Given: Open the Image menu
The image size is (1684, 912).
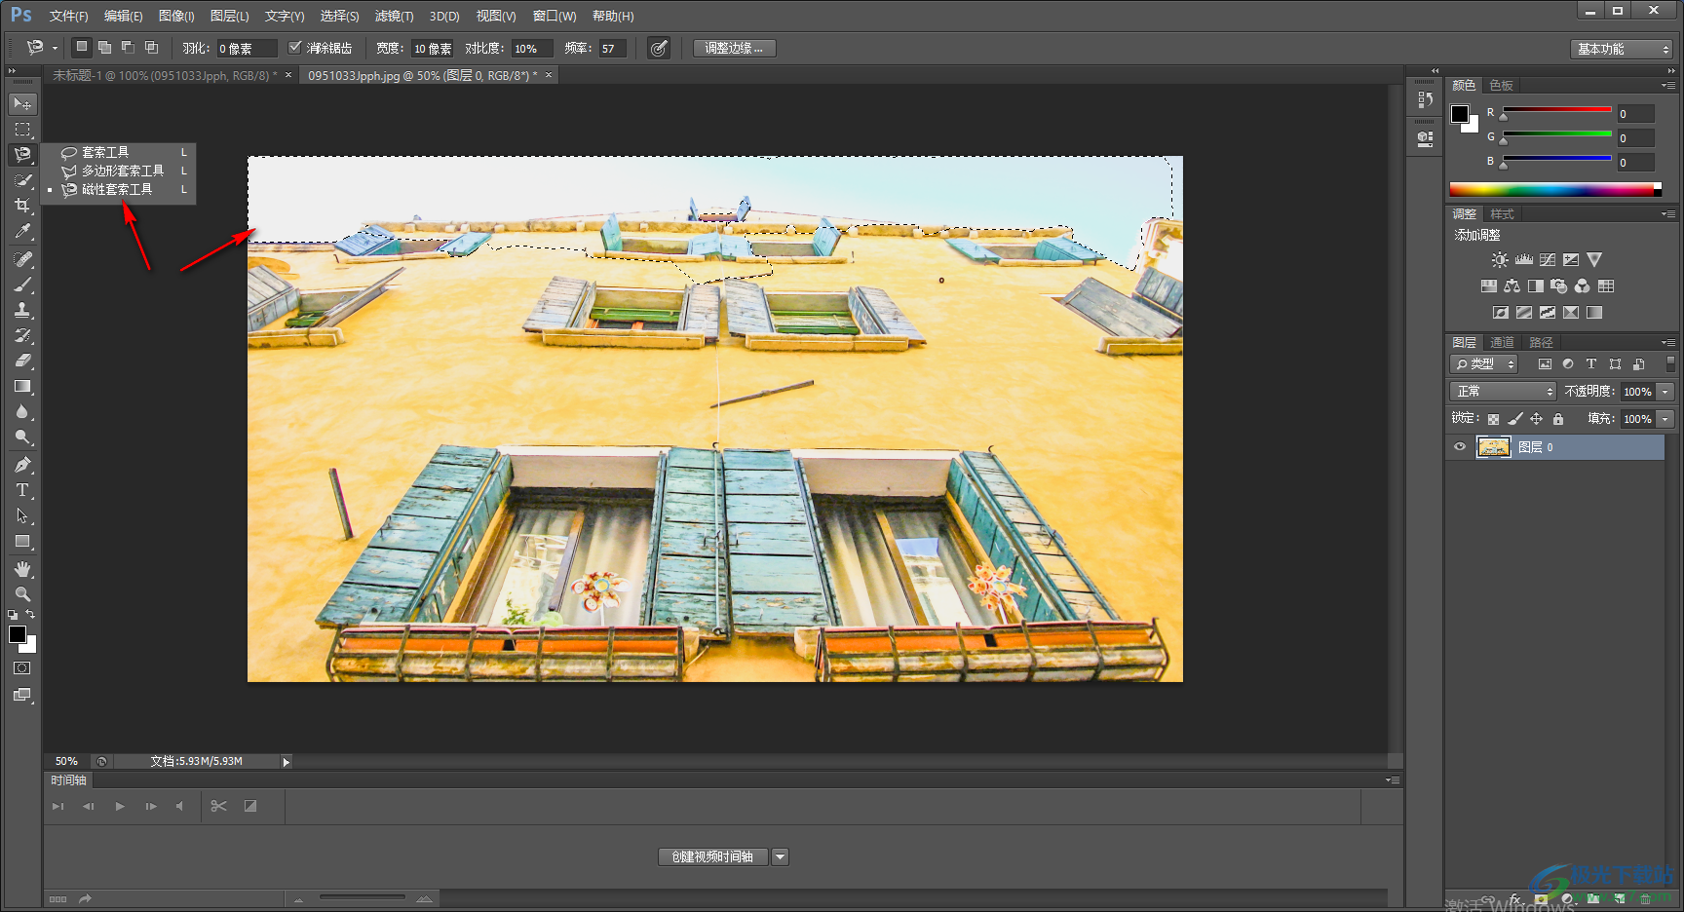Looking at the screenshot, I should (x=176, y=16).
